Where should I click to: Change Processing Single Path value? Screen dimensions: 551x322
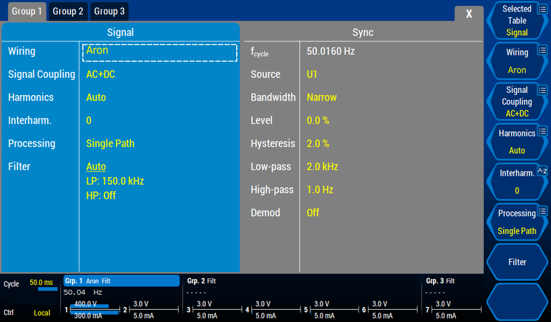(110, 144)
